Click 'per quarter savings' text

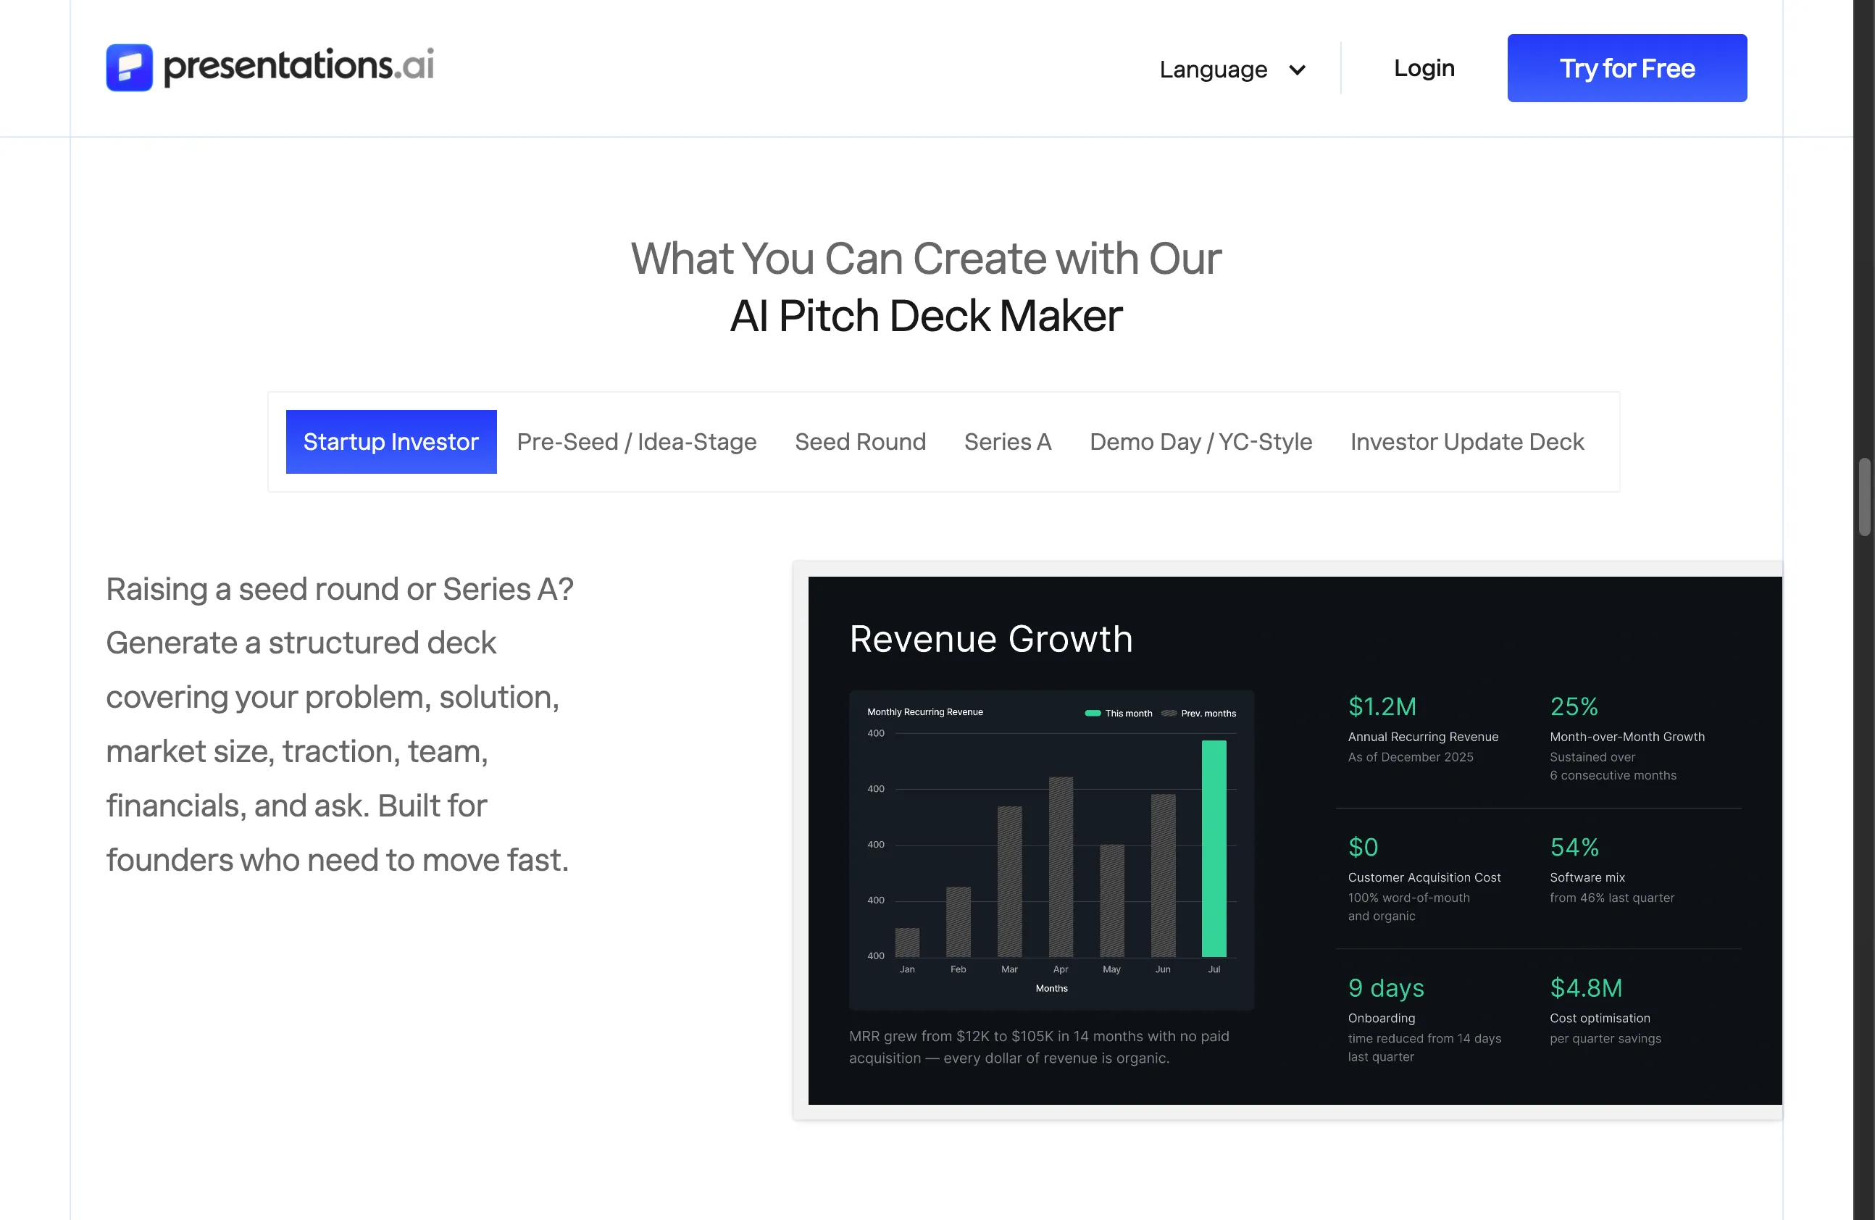pyautogui.click(x=1605, y=1039)
